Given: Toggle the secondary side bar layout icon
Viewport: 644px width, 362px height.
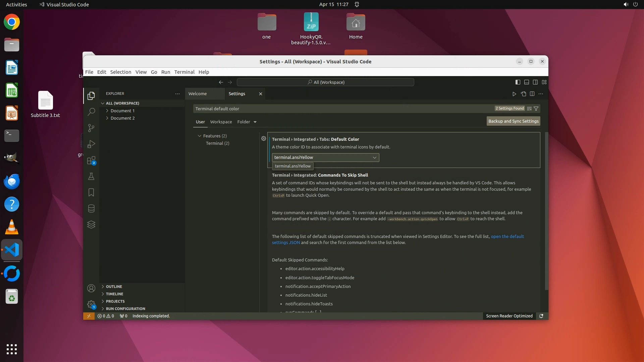Looking at the screenshot, I should (535, 82).
